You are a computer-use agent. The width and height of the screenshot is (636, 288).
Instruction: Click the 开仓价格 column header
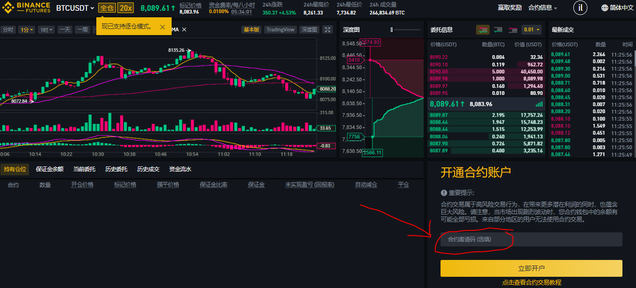point(82,185)
